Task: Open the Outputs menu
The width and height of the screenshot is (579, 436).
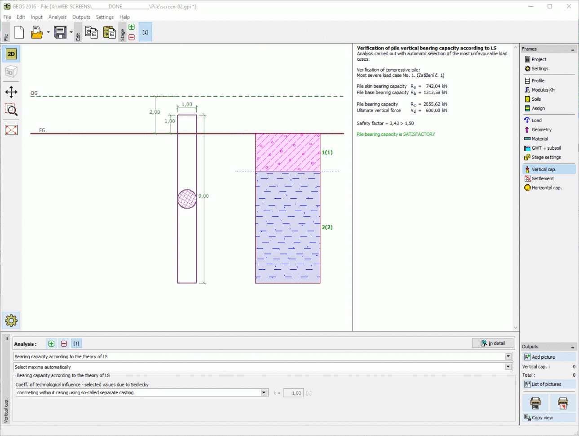Action: (81, 17)
